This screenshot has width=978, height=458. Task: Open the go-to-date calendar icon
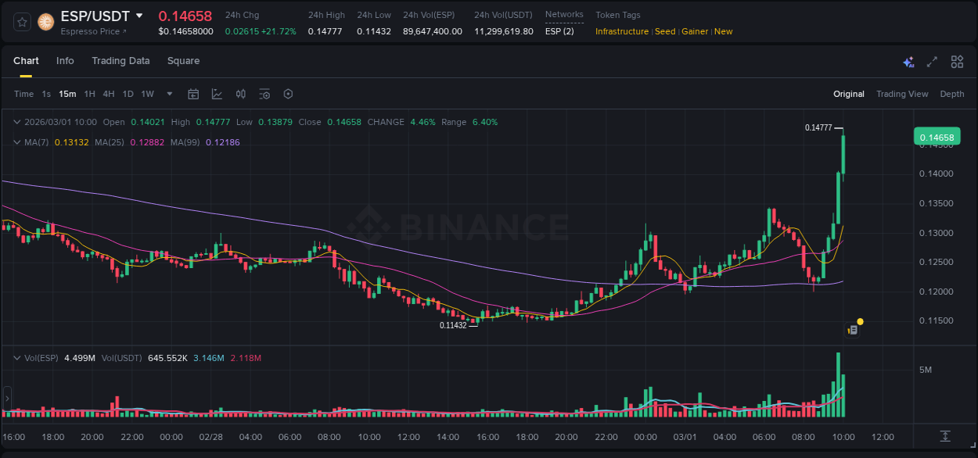(x=193, y=94)
